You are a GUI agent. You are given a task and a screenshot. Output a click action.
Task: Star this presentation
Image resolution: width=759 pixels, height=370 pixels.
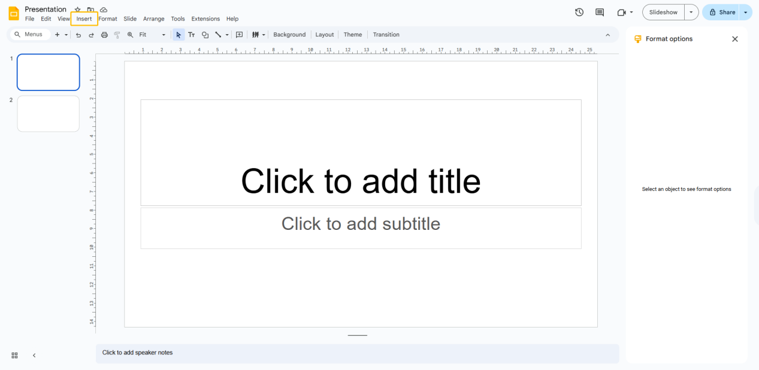[77, 10]
